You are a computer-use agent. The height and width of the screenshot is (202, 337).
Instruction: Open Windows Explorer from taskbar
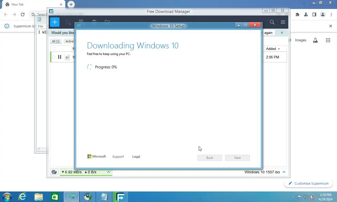pos(38,197)
